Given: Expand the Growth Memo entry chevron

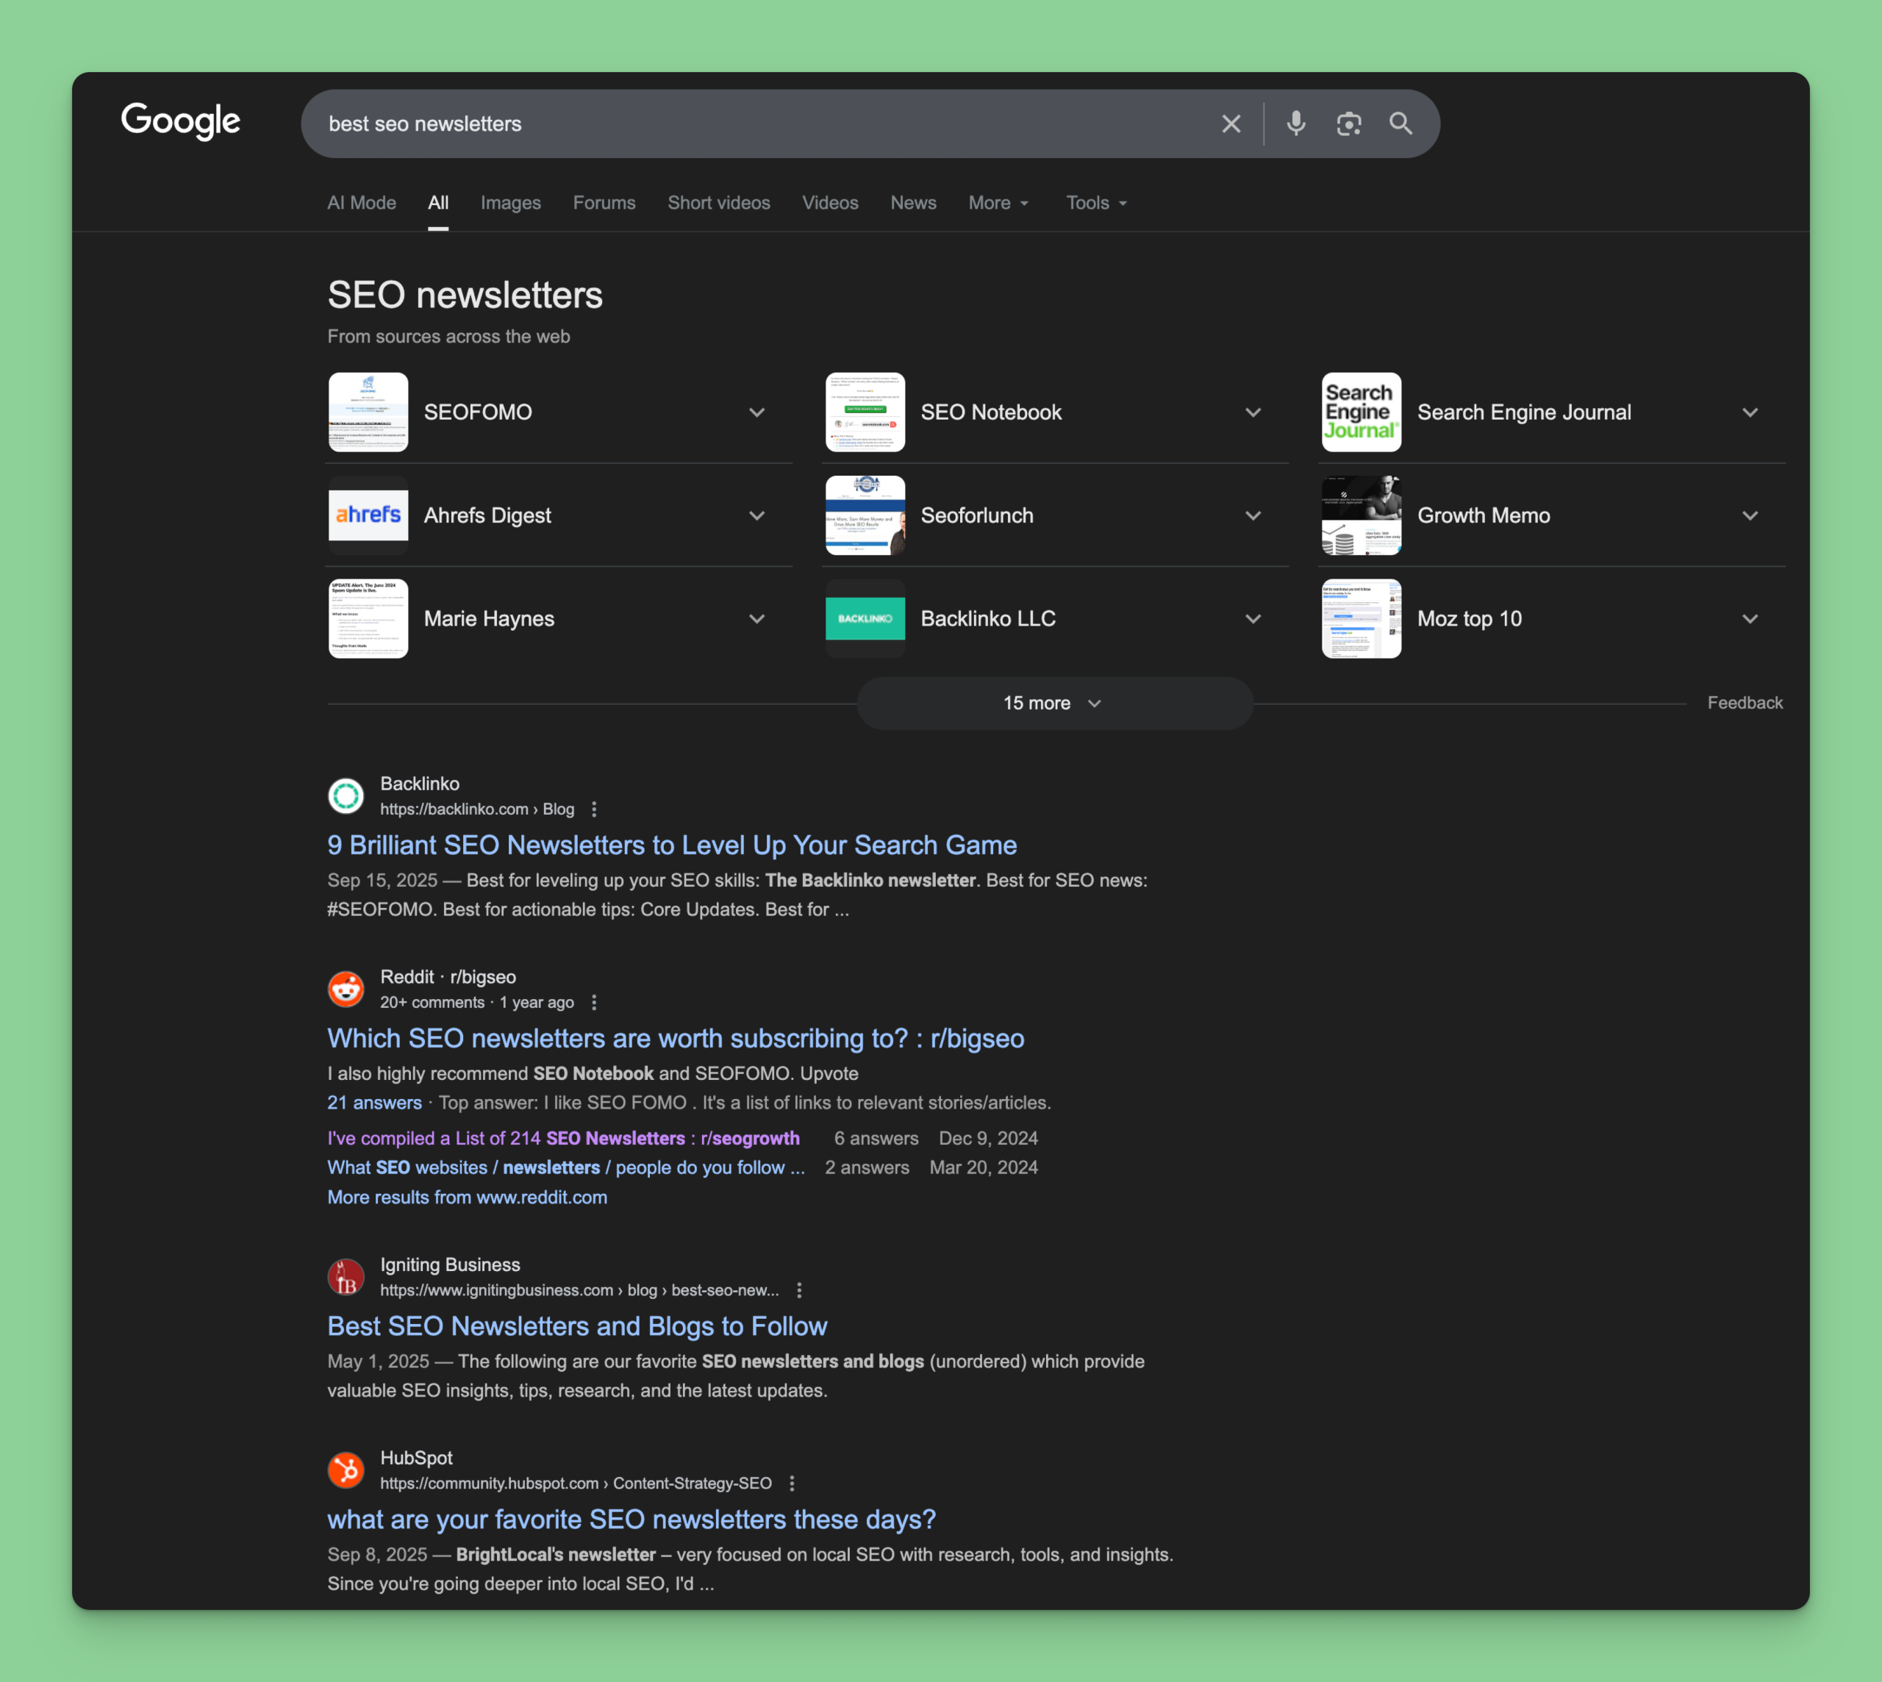Looking at the screenshot, I should pyautogui.click(x=1750, y=515).
